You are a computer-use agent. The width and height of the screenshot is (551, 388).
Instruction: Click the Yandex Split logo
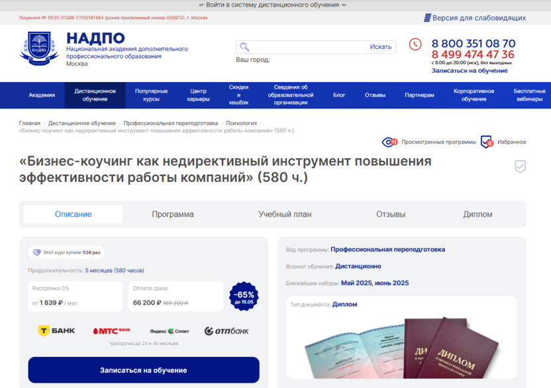point(170,331)
